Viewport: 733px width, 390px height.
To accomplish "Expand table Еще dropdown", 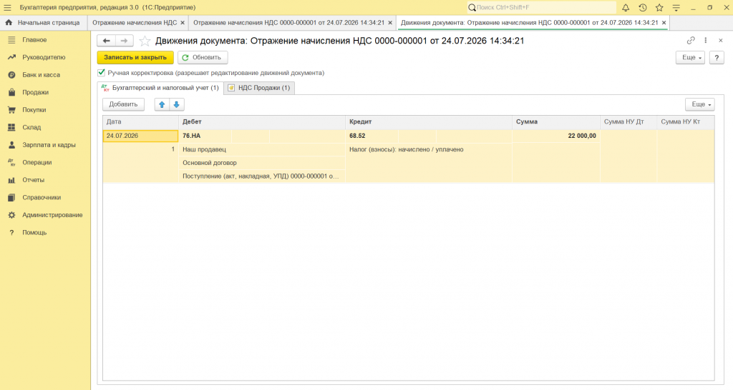I will coord(700,104).
